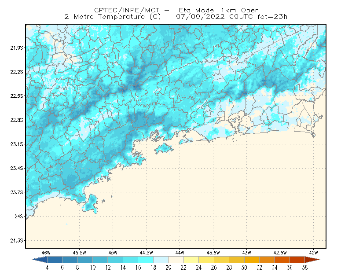
Task: Click the 46W longitude axis label
Action: tap(46, 253)
